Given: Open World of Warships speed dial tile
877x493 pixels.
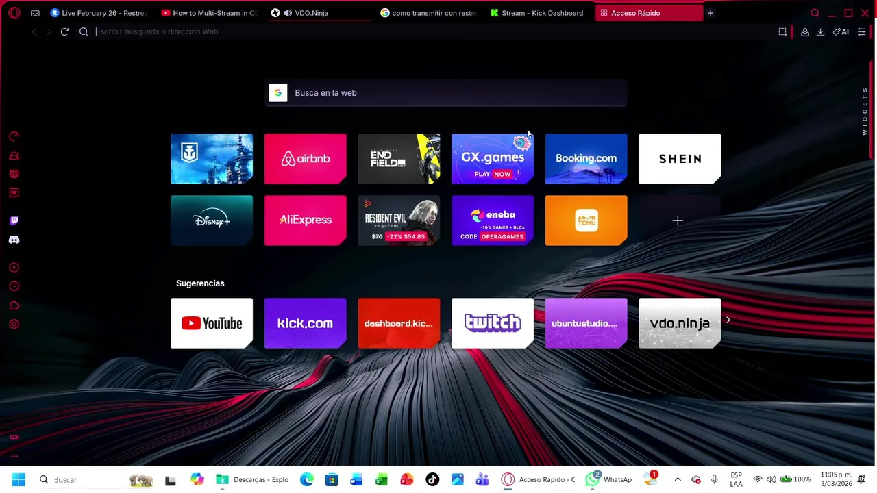Looking at the screenshot, I should point(212,159).
